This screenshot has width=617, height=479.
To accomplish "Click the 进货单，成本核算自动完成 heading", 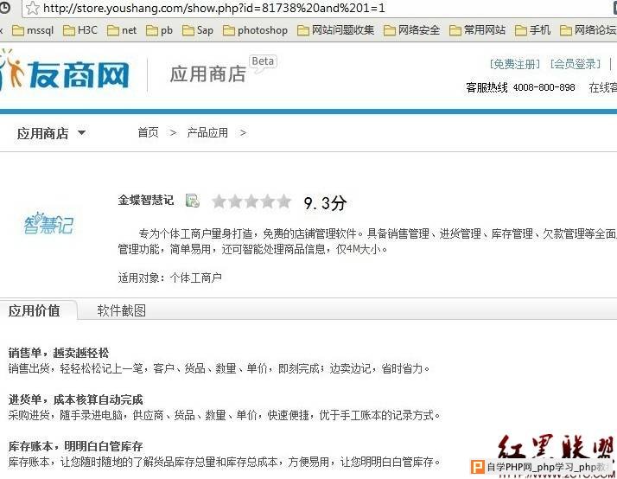I will (75, 399).
